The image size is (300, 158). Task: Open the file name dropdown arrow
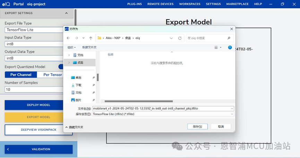point(232,108)
